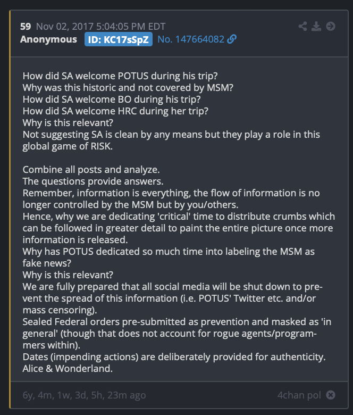Click the X icon beside 4chan pol
Image resolution: width=353 pixels, height=415 pixels.
tap(331, 395)
